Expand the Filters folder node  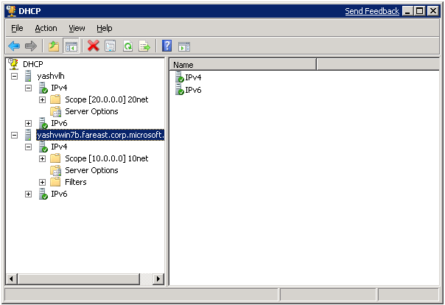pos(42,182)
